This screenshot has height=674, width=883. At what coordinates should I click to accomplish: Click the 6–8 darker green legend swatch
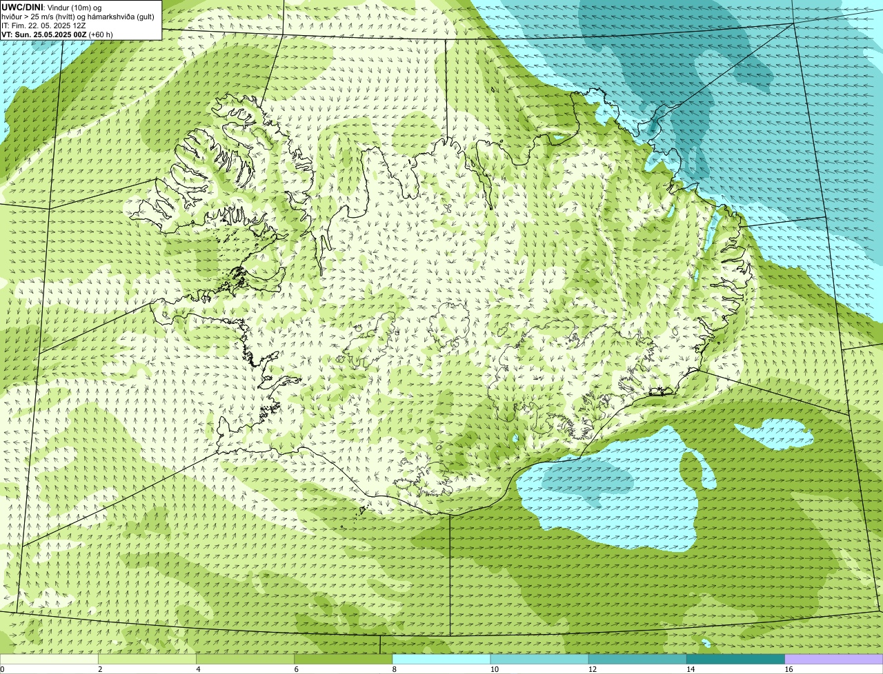tap(344, 659)
